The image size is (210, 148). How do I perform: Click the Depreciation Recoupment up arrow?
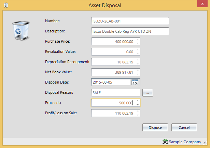coord(137,60)
